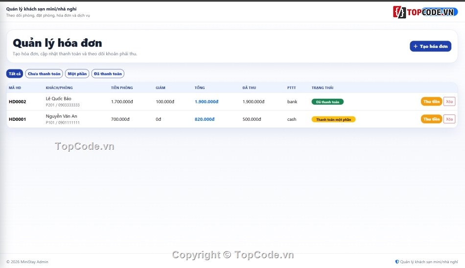465x268 pixels.
Task: Select invoice code HD0002
Action: 18,102
